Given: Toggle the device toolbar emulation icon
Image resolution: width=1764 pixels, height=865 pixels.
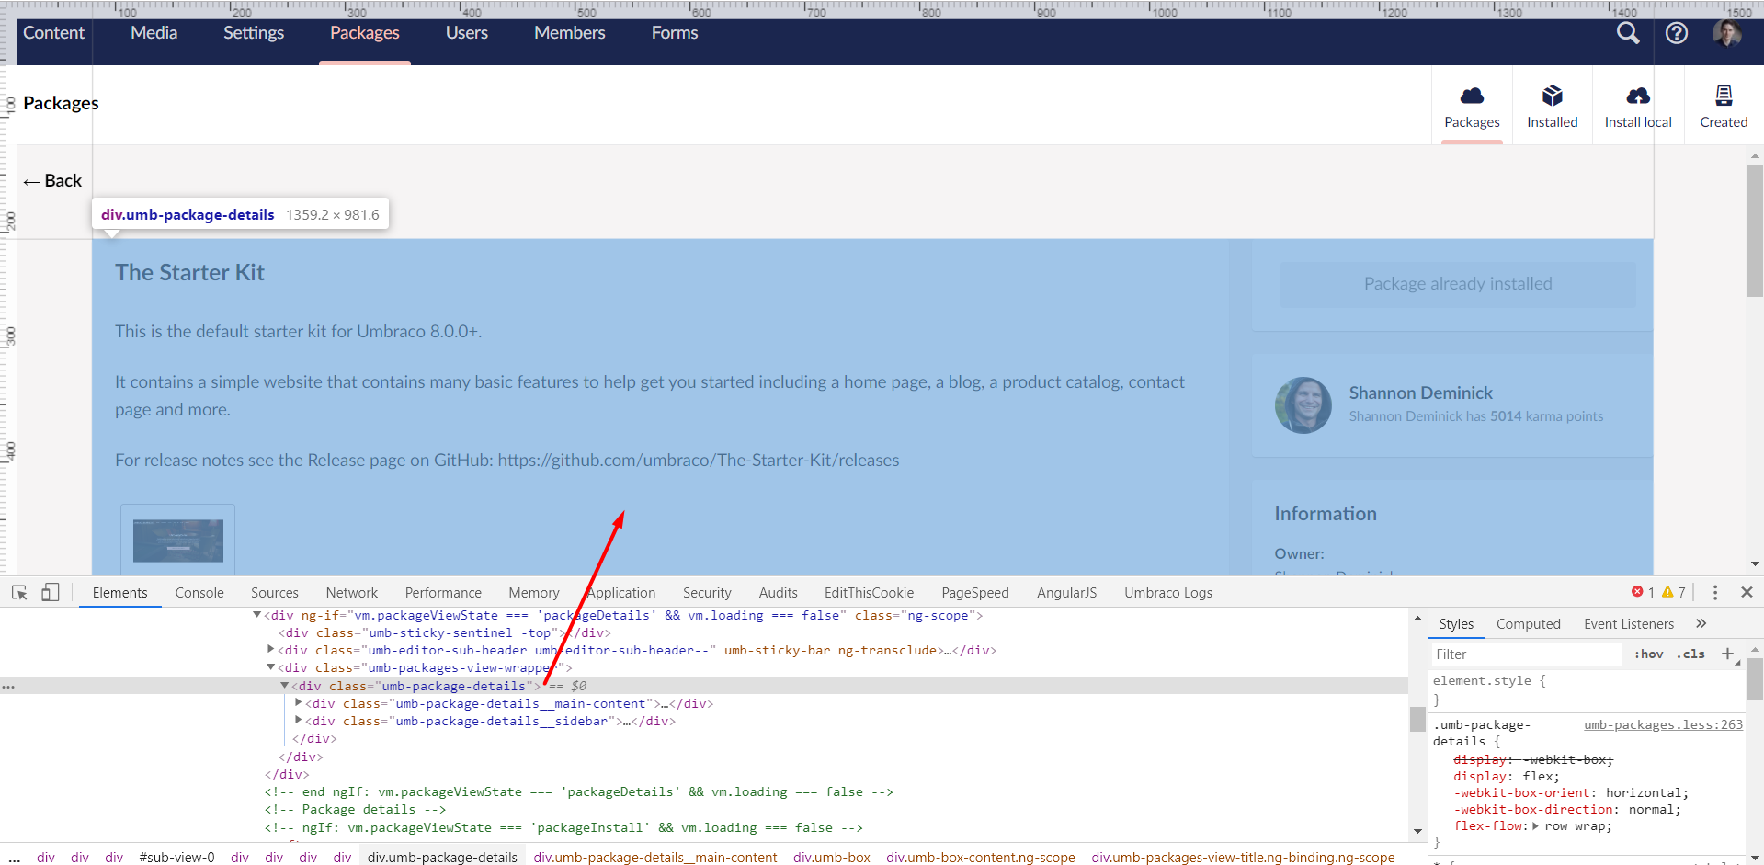Looking at the screenshot, I should click(x=51, y=592).
